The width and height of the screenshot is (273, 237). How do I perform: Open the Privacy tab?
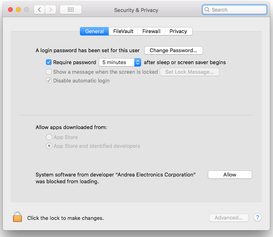tap(178, 31)
